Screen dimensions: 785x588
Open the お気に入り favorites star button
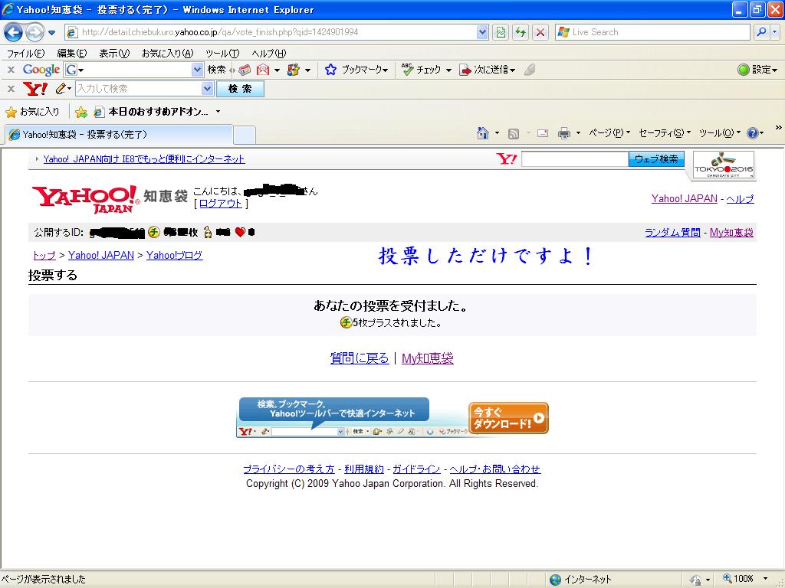[x=32, y=112]
